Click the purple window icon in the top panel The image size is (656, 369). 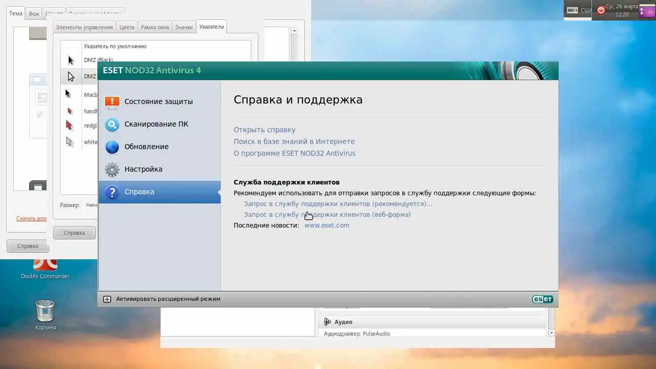[647, 10]
